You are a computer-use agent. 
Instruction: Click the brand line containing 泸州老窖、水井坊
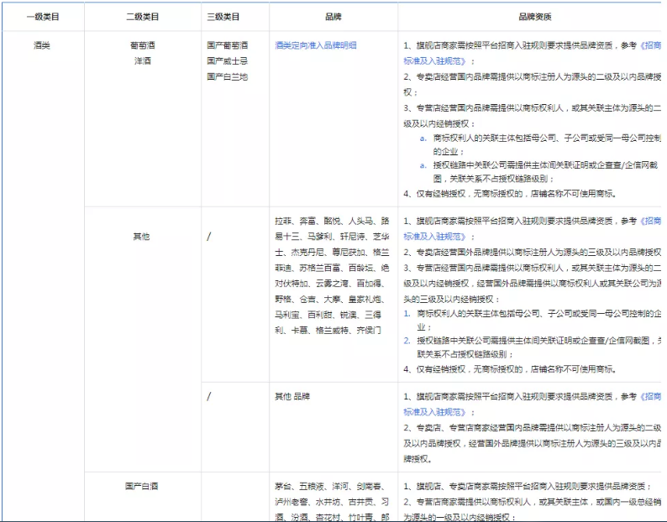332,502
